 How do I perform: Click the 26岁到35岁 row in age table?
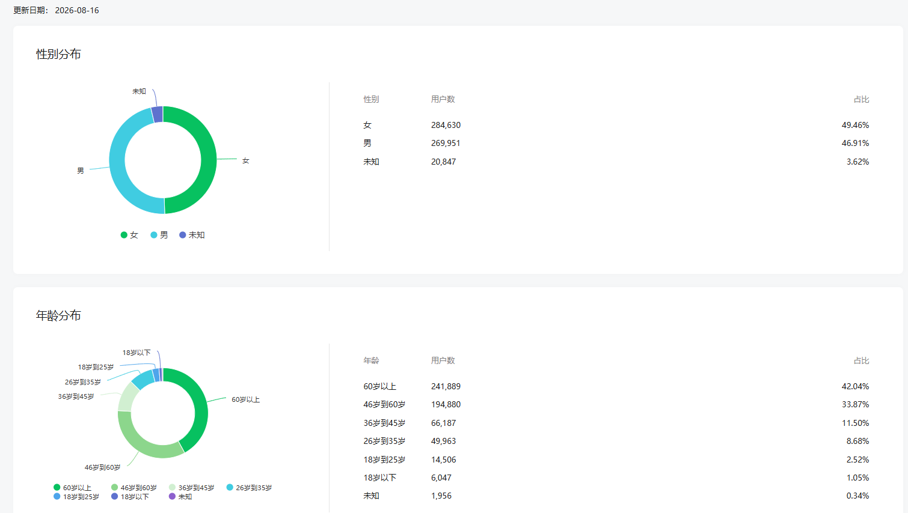(x=616, y=441)
